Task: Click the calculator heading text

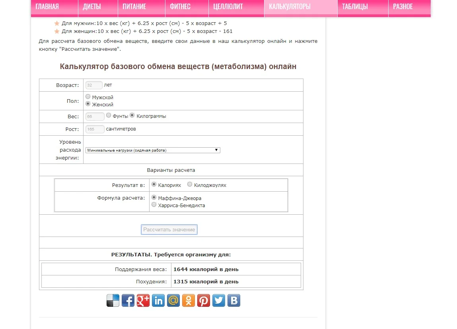Action: [178, 67]
